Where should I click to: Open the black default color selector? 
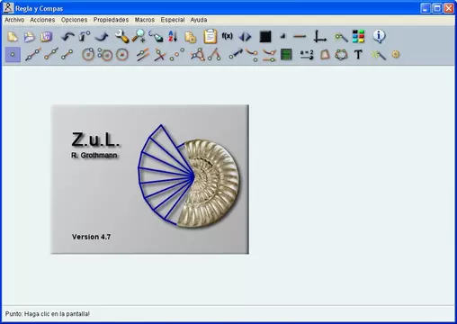click(265, 37)
